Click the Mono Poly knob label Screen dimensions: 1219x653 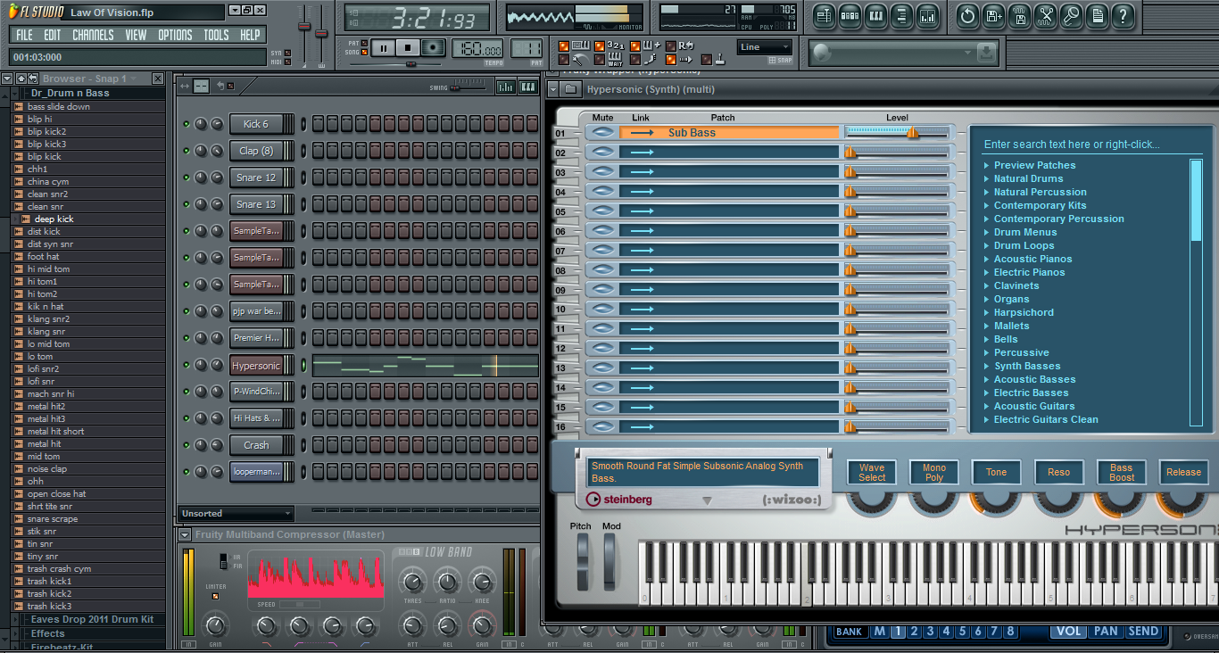(934, 473)
